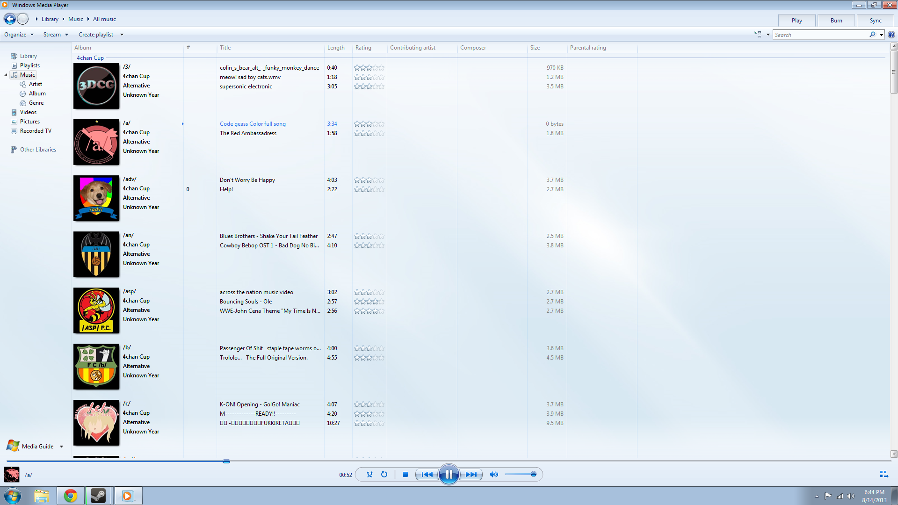Select Artist under Music

(x=36, y=84)
